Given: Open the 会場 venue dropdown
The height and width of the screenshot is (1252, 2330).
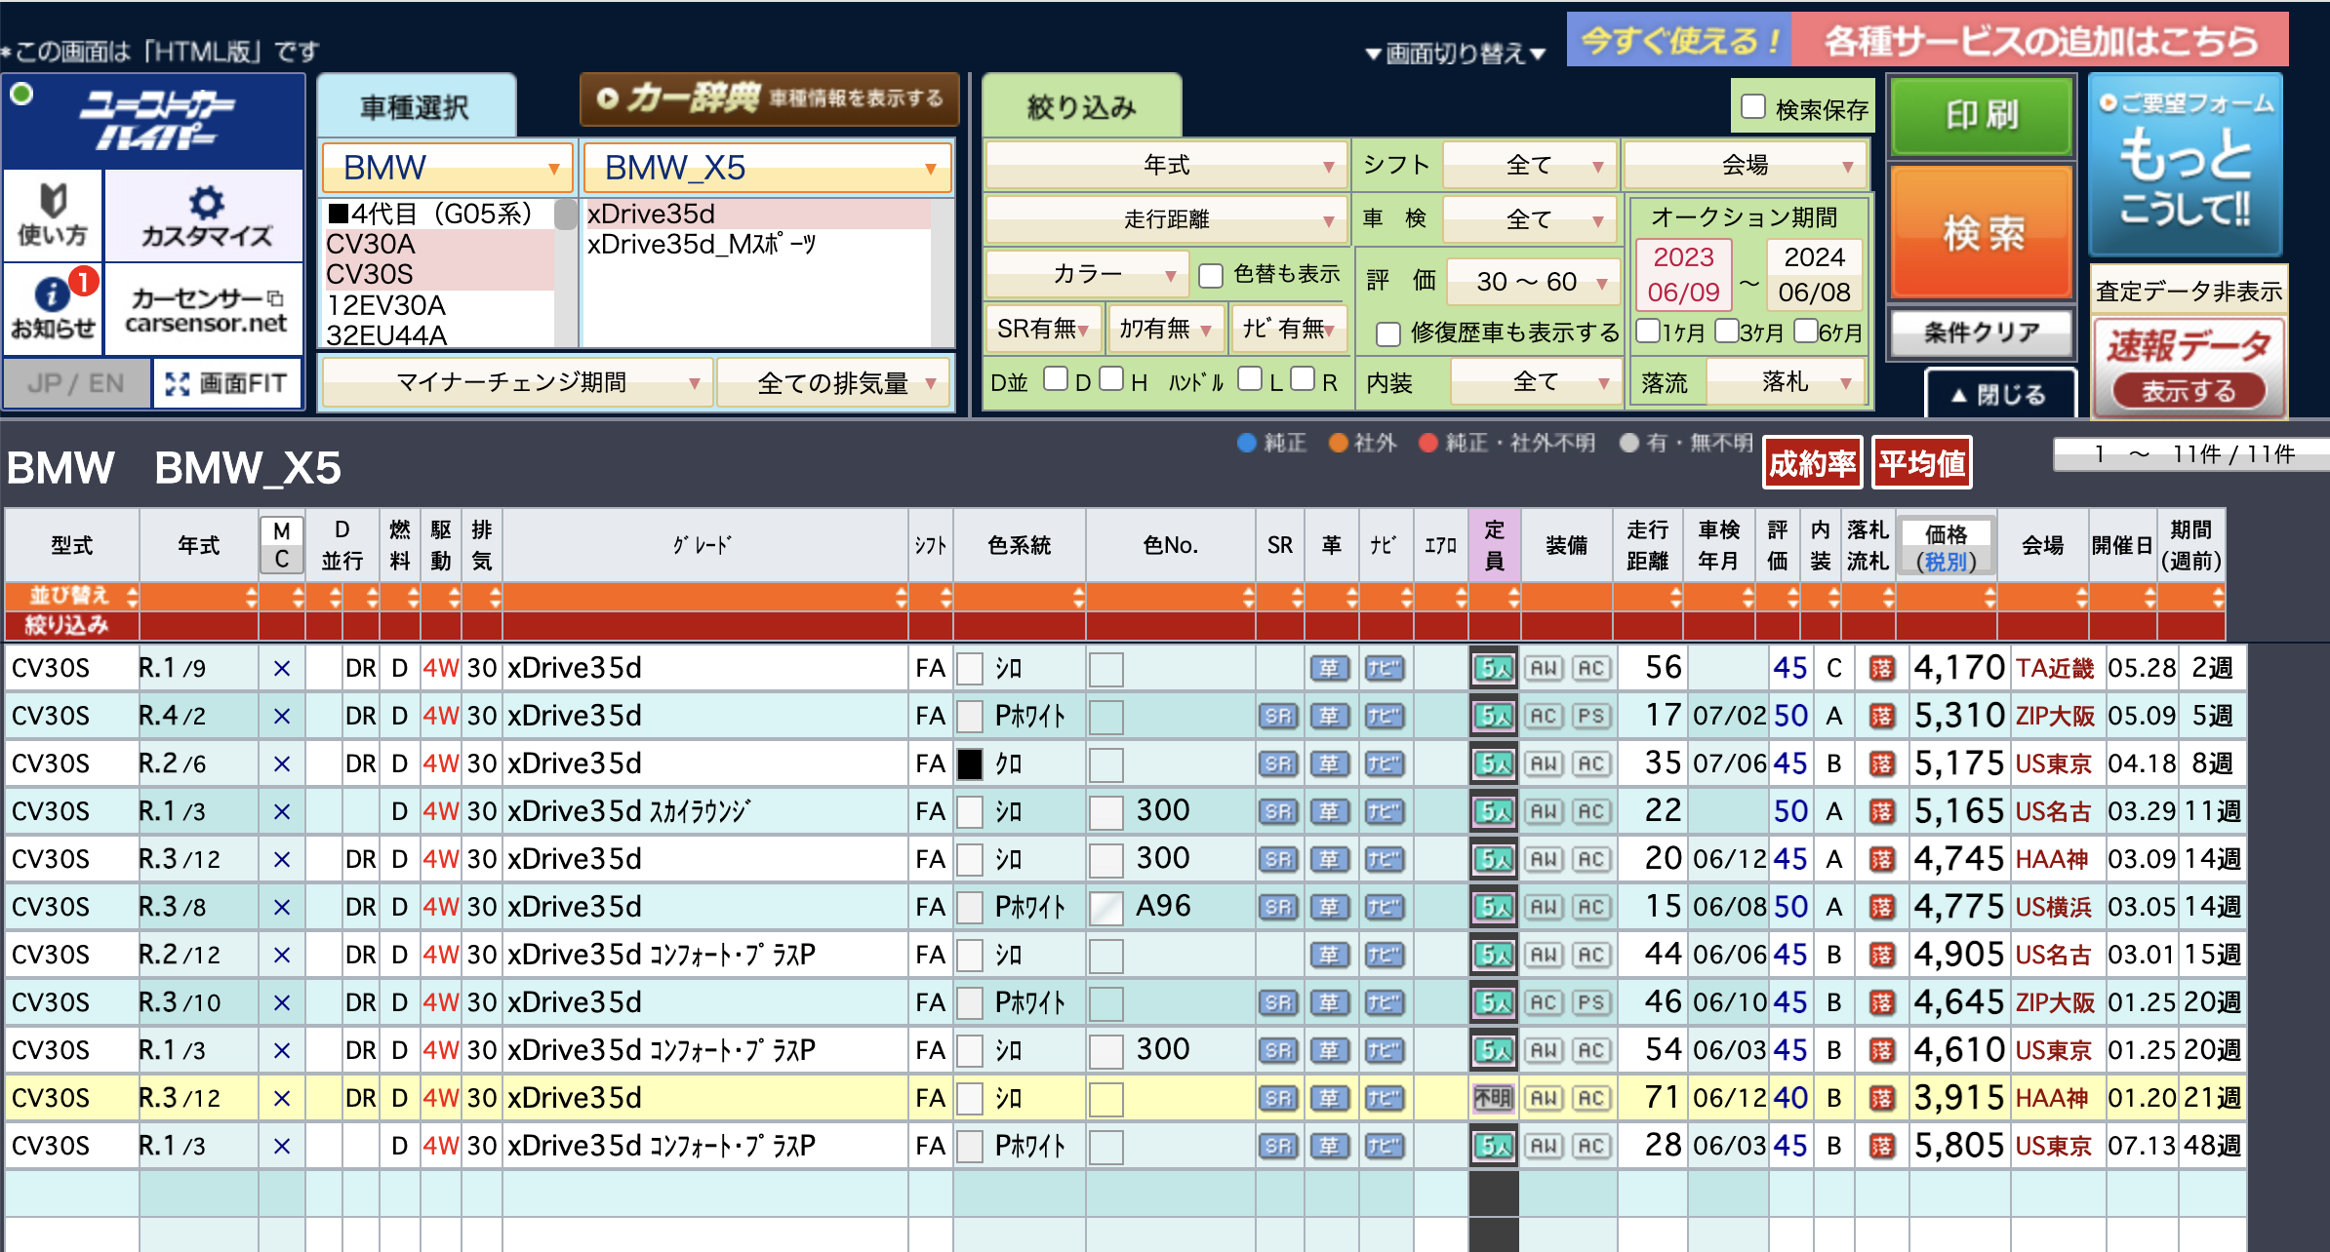Looking at the screenshot, I should (1745, 165).
